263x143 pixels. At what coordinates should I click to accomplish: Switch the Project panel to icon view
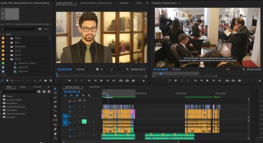tap(7, 80)
